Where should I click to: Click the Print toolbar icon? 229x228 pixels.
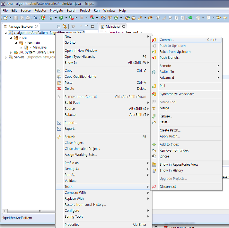click(28, 18)
